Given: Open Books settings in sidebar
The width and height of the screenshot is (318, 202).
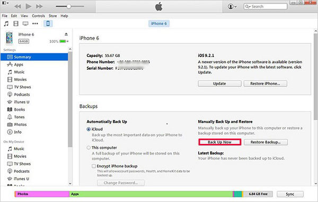Looking at the screenshot, I should (x=20, y=109).
